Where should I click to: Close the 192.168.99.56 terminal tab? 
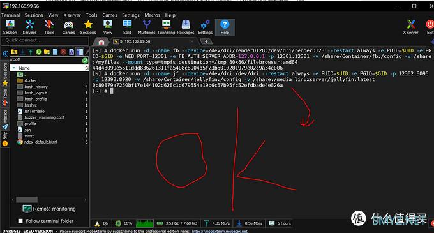192,41
